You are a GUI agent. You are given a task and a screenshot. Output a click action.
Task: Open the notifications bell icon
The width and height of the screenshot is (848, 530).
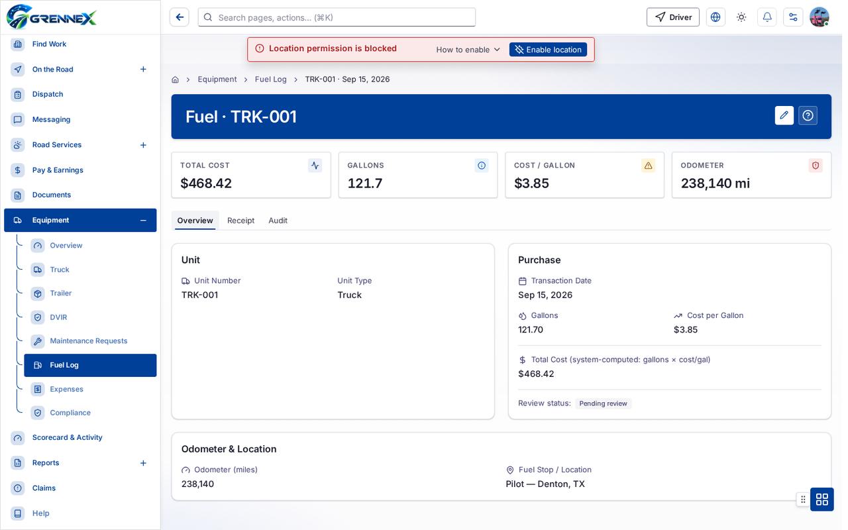[767, 17]
